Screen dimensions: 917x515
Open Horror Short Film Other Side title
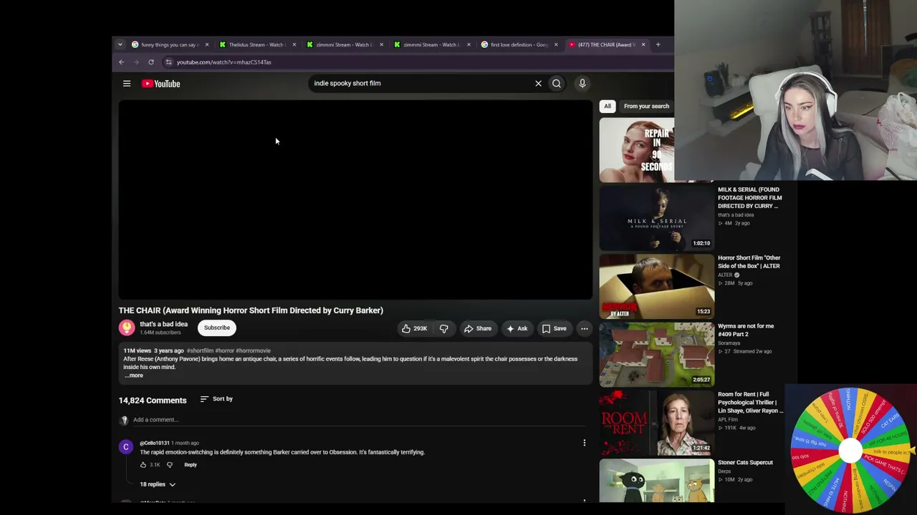[x=749, y=262]
